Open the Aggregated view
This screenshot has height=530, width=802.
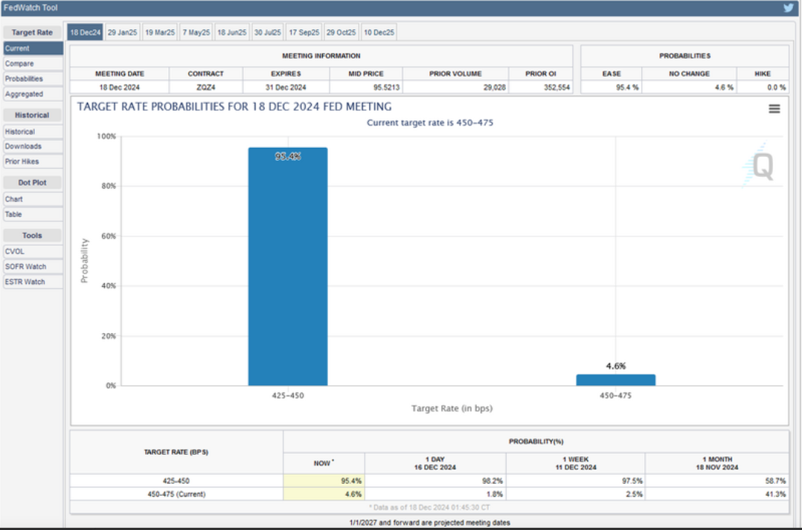[x=33, y=94]
